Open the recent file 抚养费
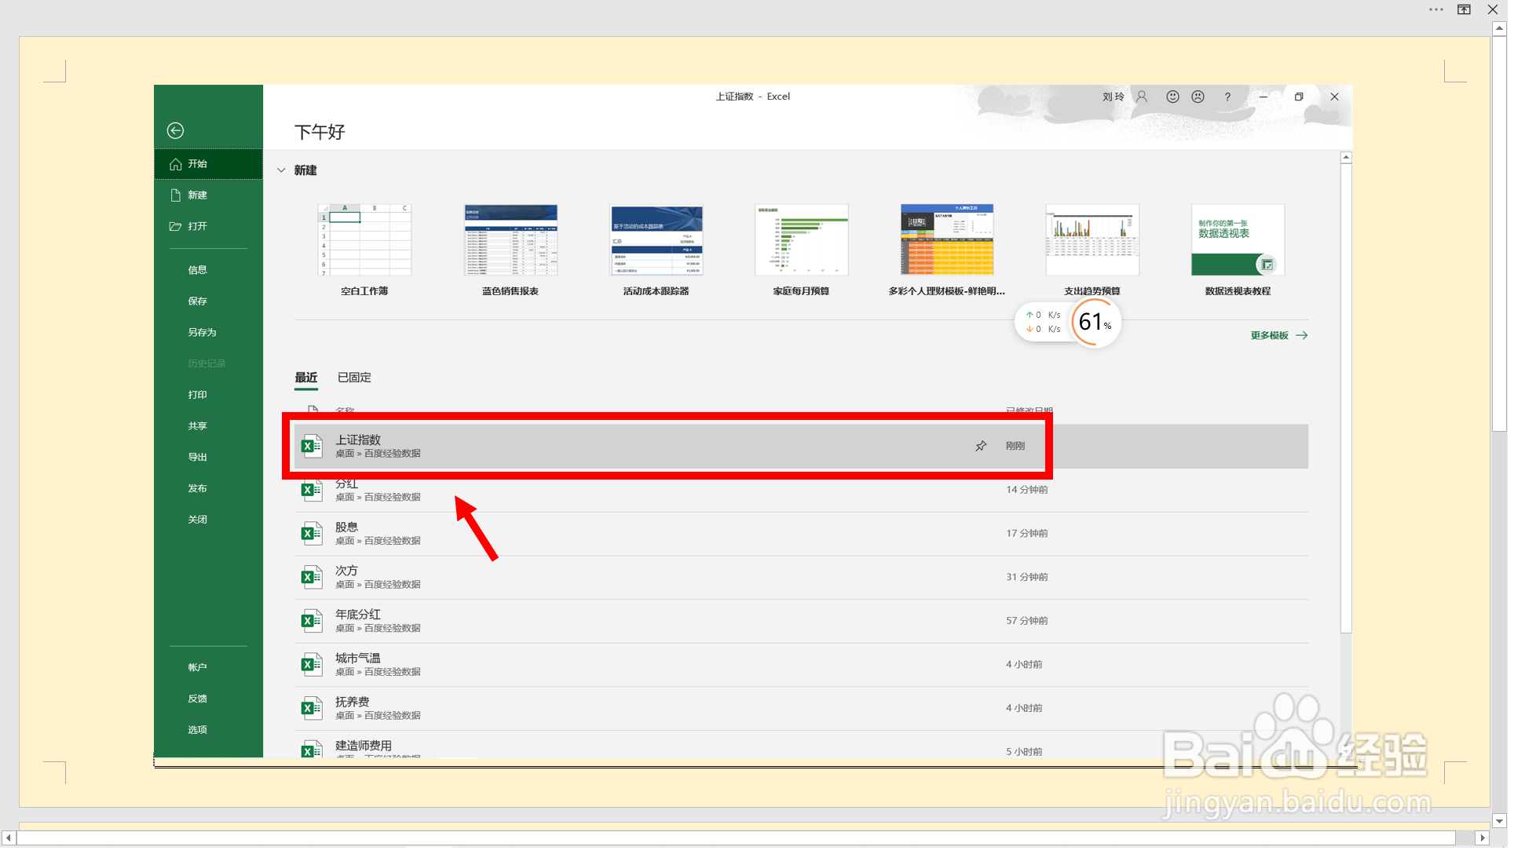This screenshot has width=1514, height=854. click(804, 711)
